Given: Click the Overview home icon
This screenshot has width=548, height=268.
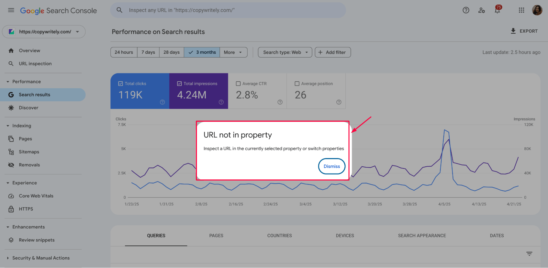Looking at the screenshot, I should click(11, 50).
